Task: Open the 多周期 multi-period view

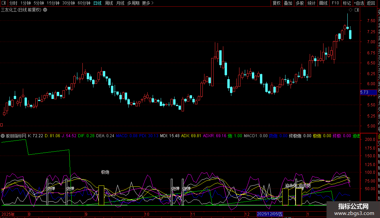Action: [133, 3]
